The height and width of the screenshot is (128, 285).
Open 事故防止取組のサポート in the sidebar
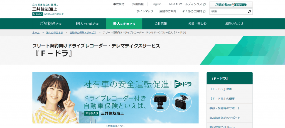click(x=230, y=118)
